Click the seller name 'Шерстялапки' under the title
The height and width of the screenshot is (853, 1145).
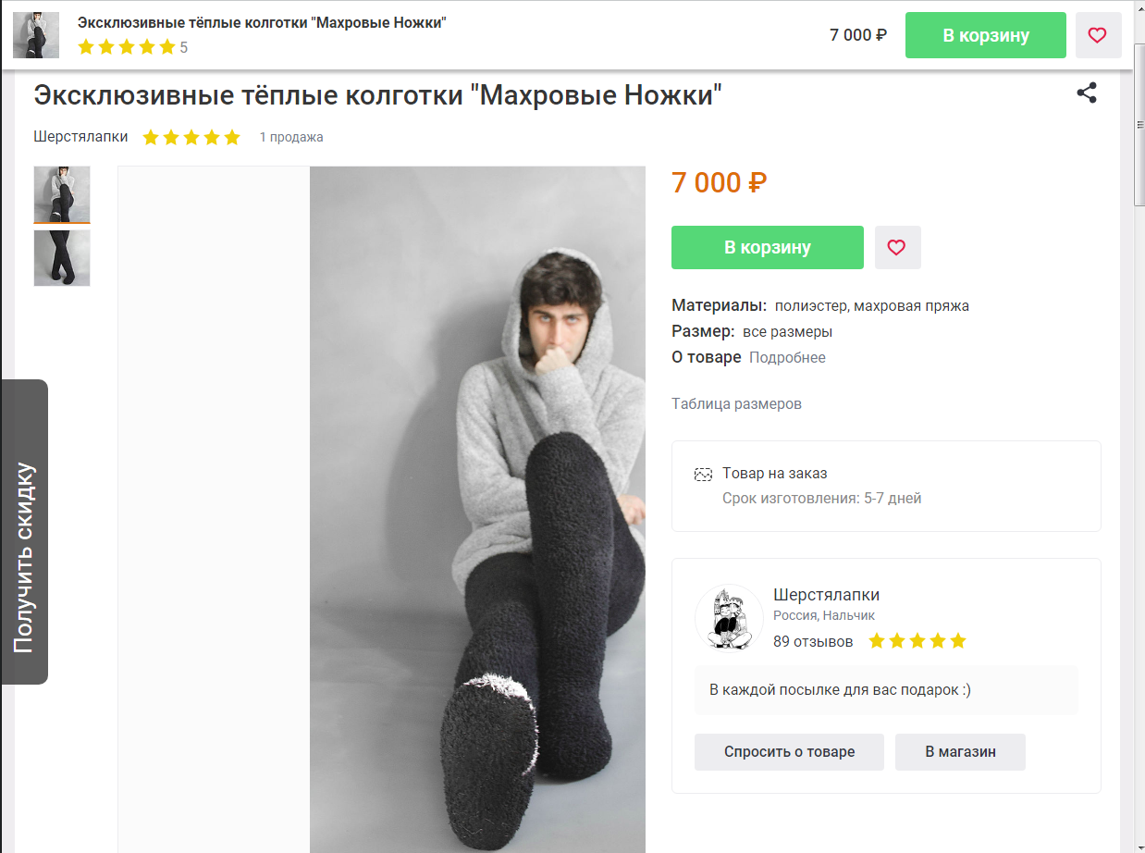80,137
